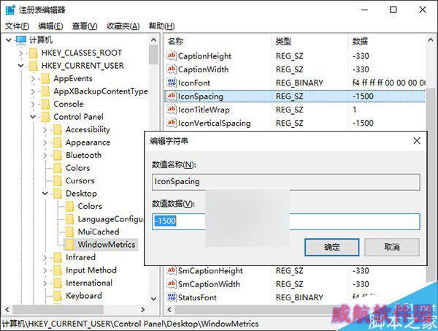Screen dimensions: 438x331
Task: Expand AppXBackupContentType chevron
Action: (x=33, y=91)
